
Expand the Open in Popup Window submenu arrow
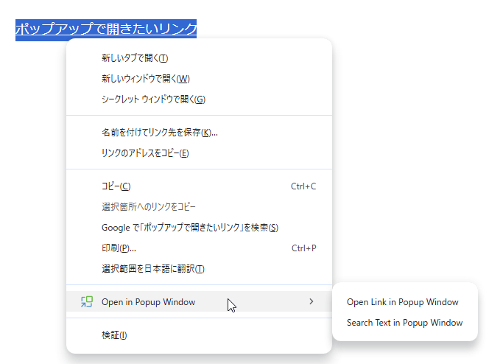pos(311,301)
